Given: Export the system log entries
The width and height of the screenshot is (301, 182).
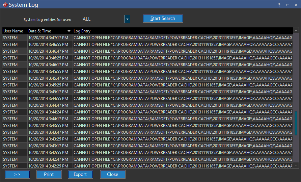Looking at the screenshot, I should click(x=80, y=174).
